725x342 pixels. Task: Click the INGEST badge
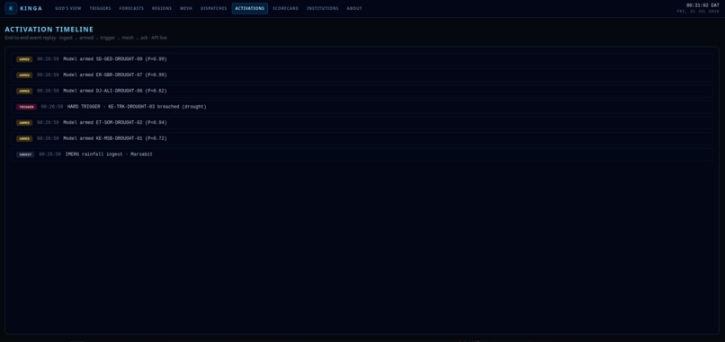click(25, 154)
